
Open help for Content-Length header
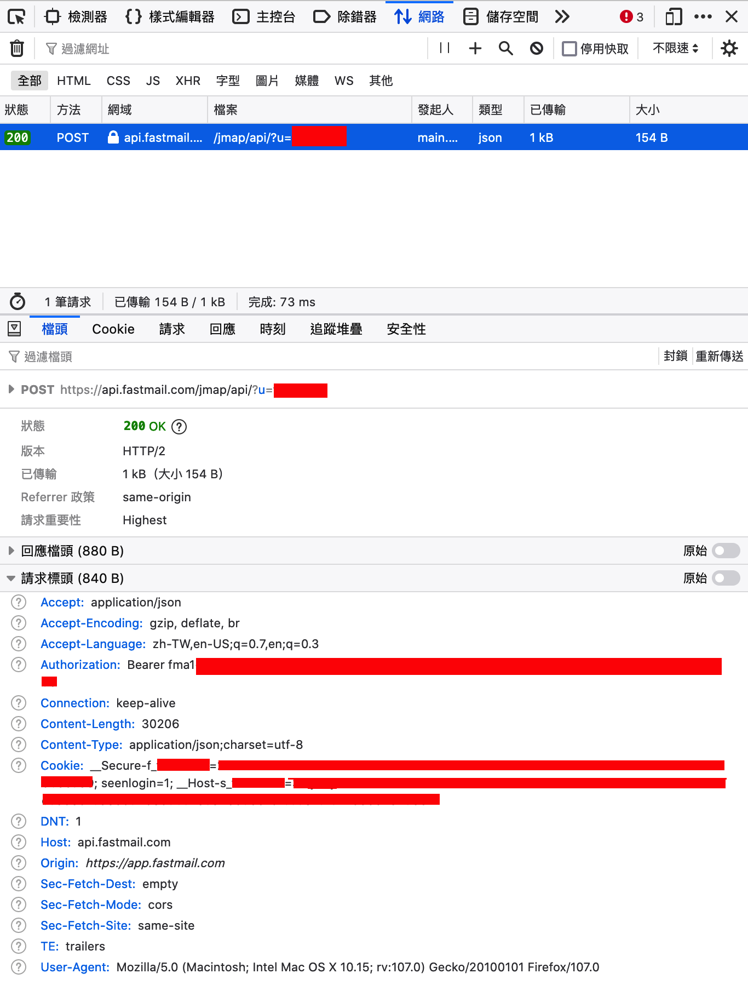19,724
